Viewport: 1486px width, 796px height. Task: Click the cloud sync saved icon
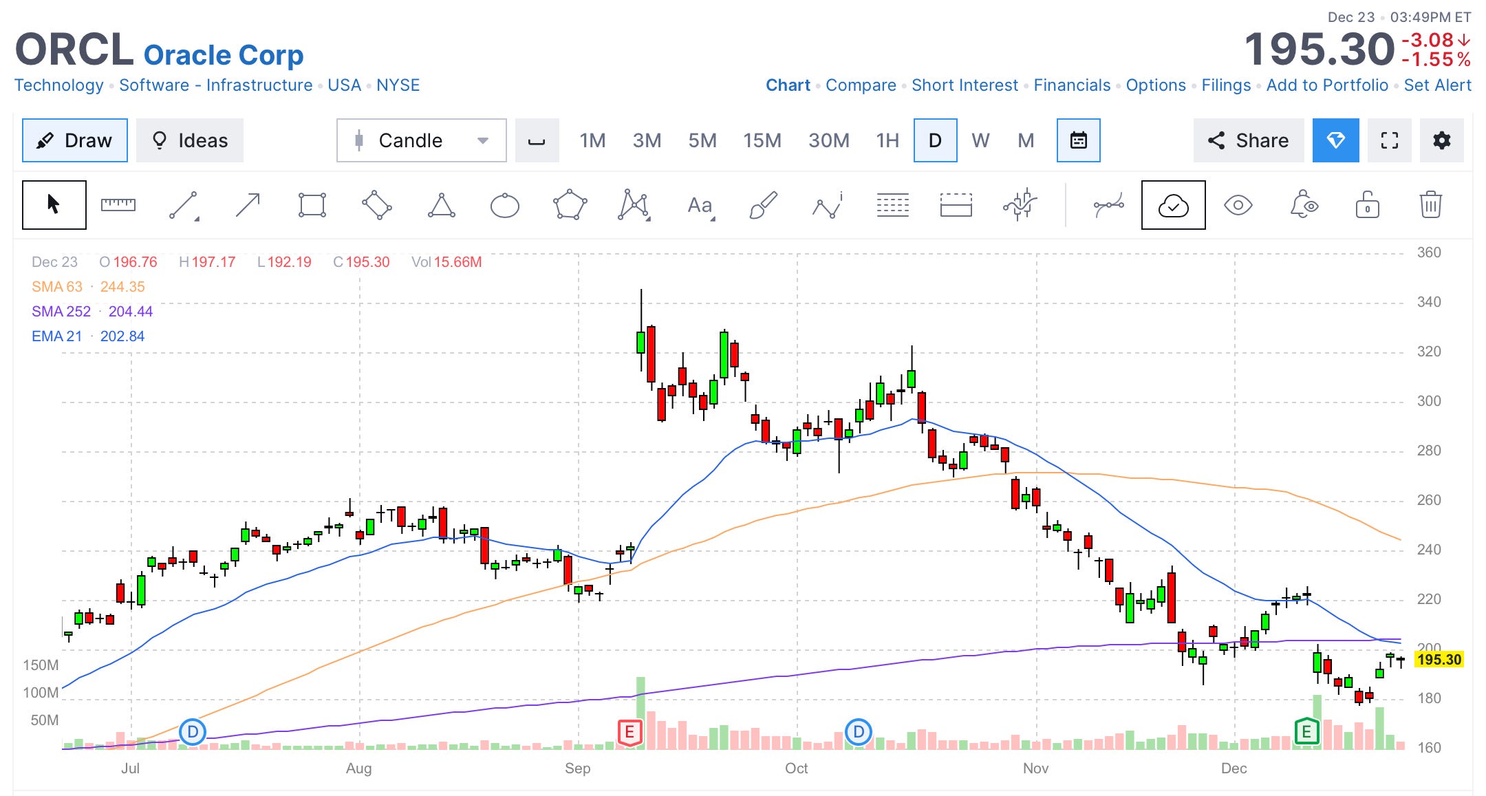pyautogui.click(x=1173, y=205)
